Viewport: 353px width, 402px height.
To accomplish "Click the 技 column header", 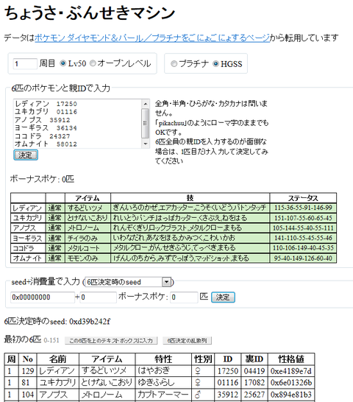I will click(x=190, y=198).
